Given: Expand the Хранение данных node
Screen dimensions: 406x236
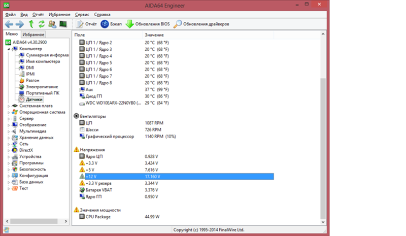Looking at the screenshot, I should coord(9,138).
